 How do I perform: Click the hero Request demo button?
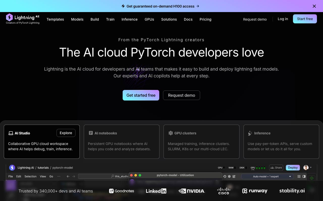click(x=181, y=95)
